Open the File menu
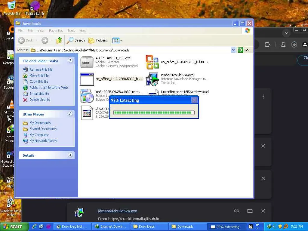The image size is (308, 231). 20,31
